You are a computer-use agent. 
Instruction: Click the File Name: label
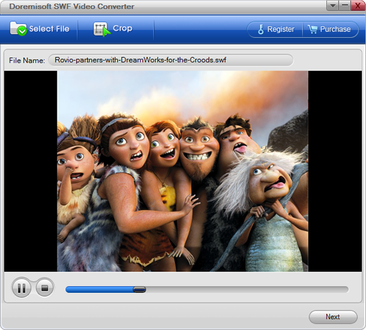[x=27, y=61]
